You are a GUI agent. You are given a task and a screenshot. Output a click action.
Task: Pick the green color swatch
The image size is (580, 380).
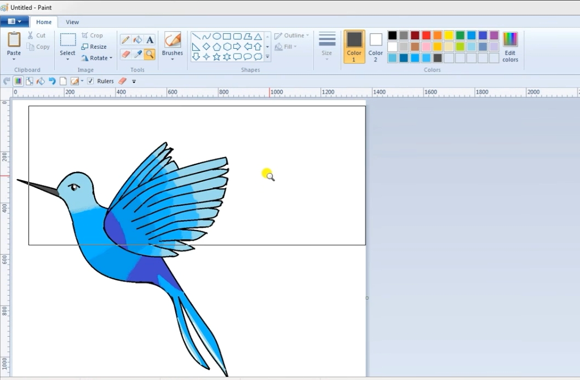click(460, 36)
